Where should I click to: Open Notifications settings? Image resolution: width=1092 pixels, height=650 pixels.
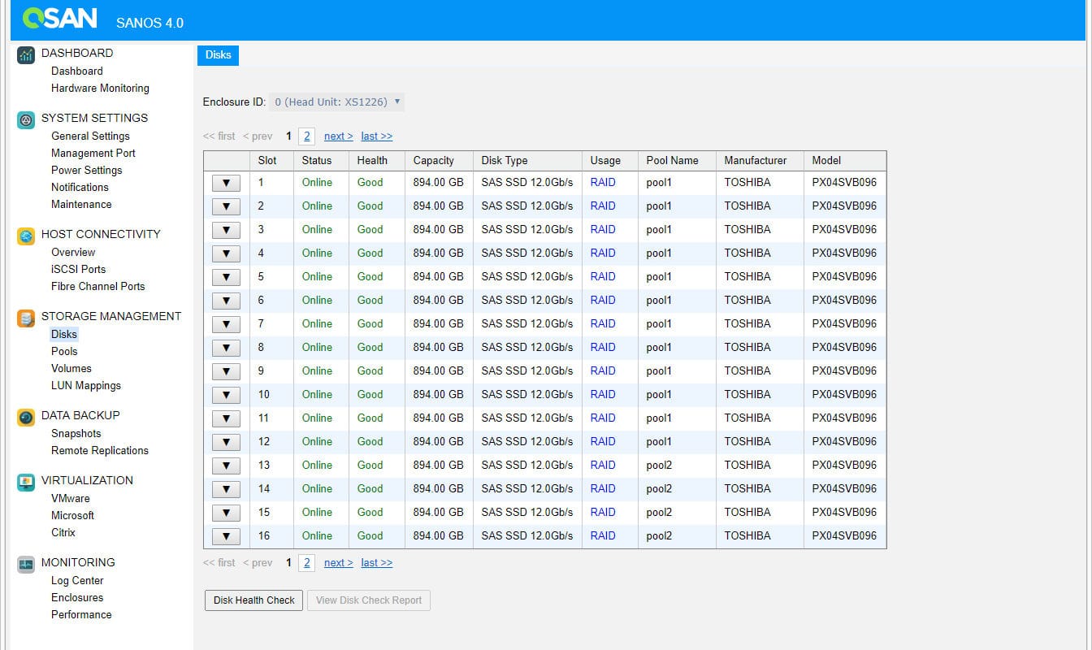pyautogui.click(x=80, y=187)
